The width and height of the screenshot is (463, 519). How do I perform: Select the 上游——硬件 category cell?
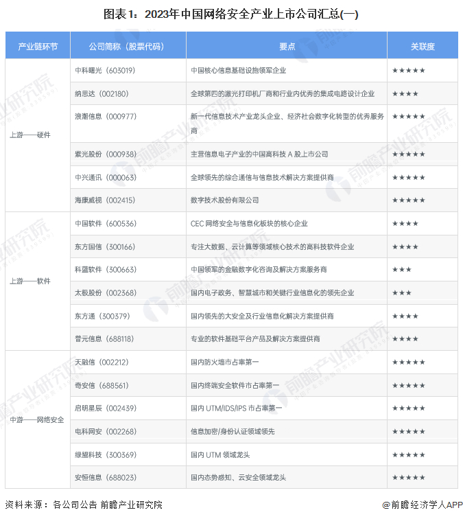[x=38, y=135]
